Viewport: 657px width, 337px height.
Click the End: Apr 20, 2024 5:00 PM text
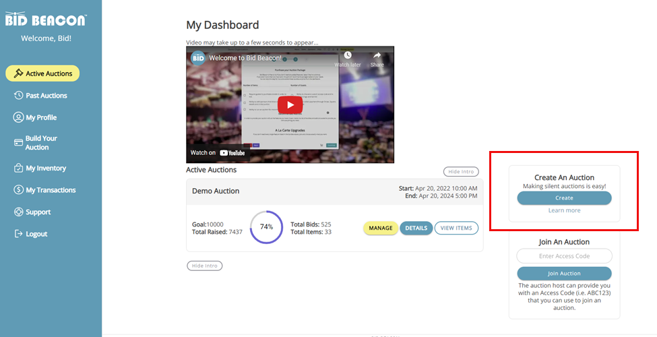tap(441, 195)
